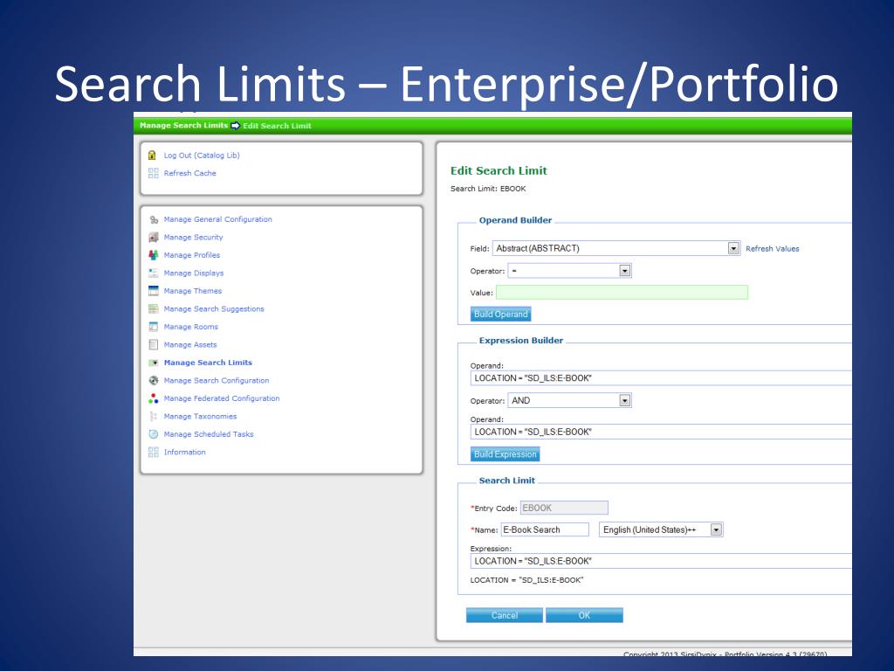894x671 pixels.
Task: Open Manage Federated Configuration
Action: [222, 398]
